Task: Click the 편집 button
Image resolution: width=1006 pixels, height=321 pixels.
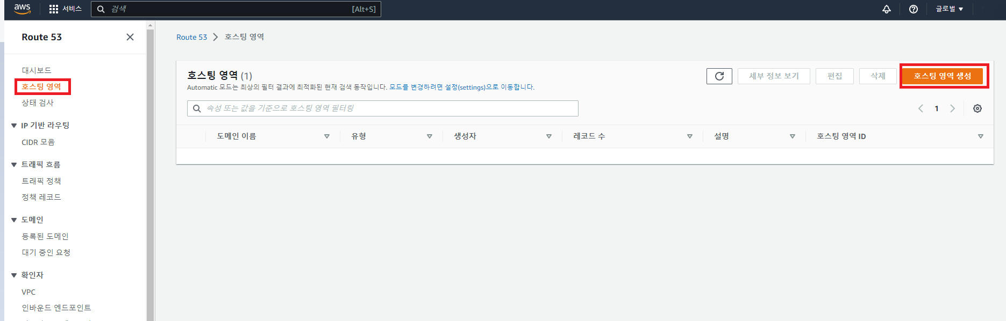Action: pyautogui.click(x=834, y=76)
